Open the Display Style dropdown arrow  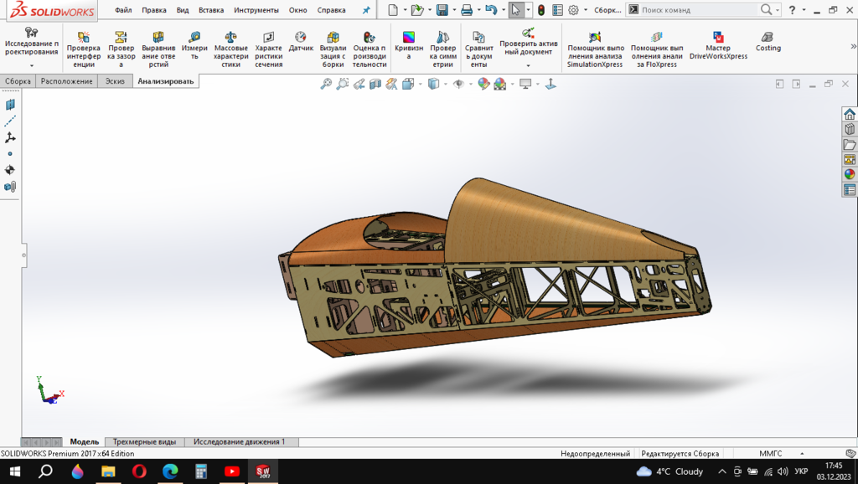[x=445, y=84]
